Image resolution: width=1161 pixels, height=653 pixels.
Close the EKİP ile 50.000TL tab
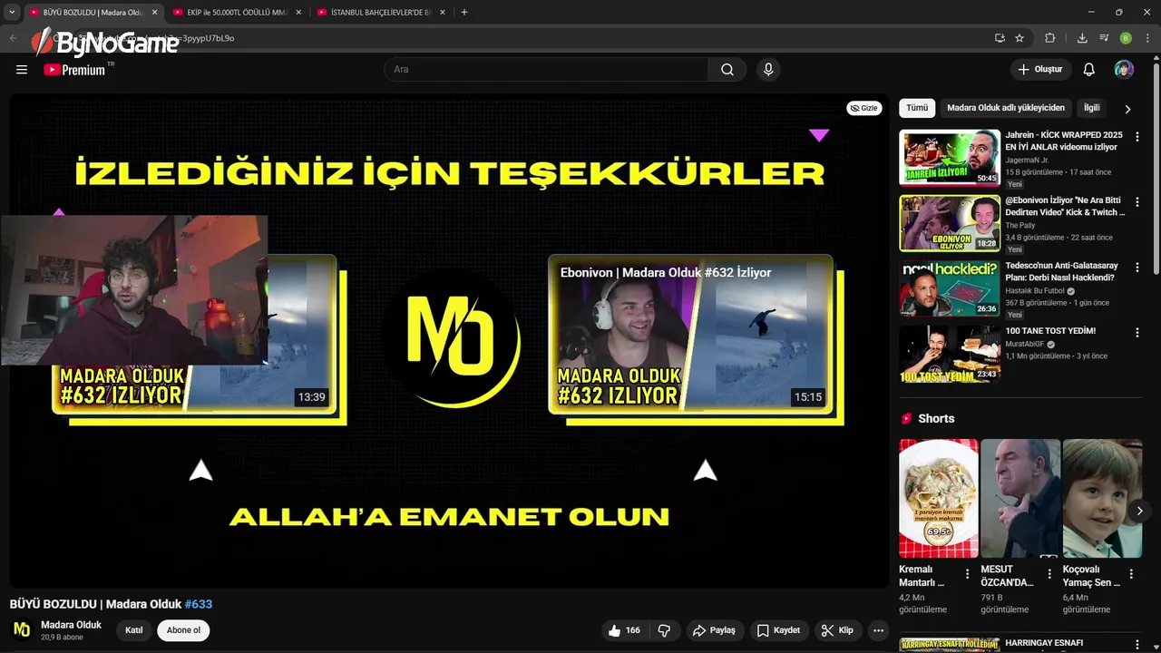298,13
